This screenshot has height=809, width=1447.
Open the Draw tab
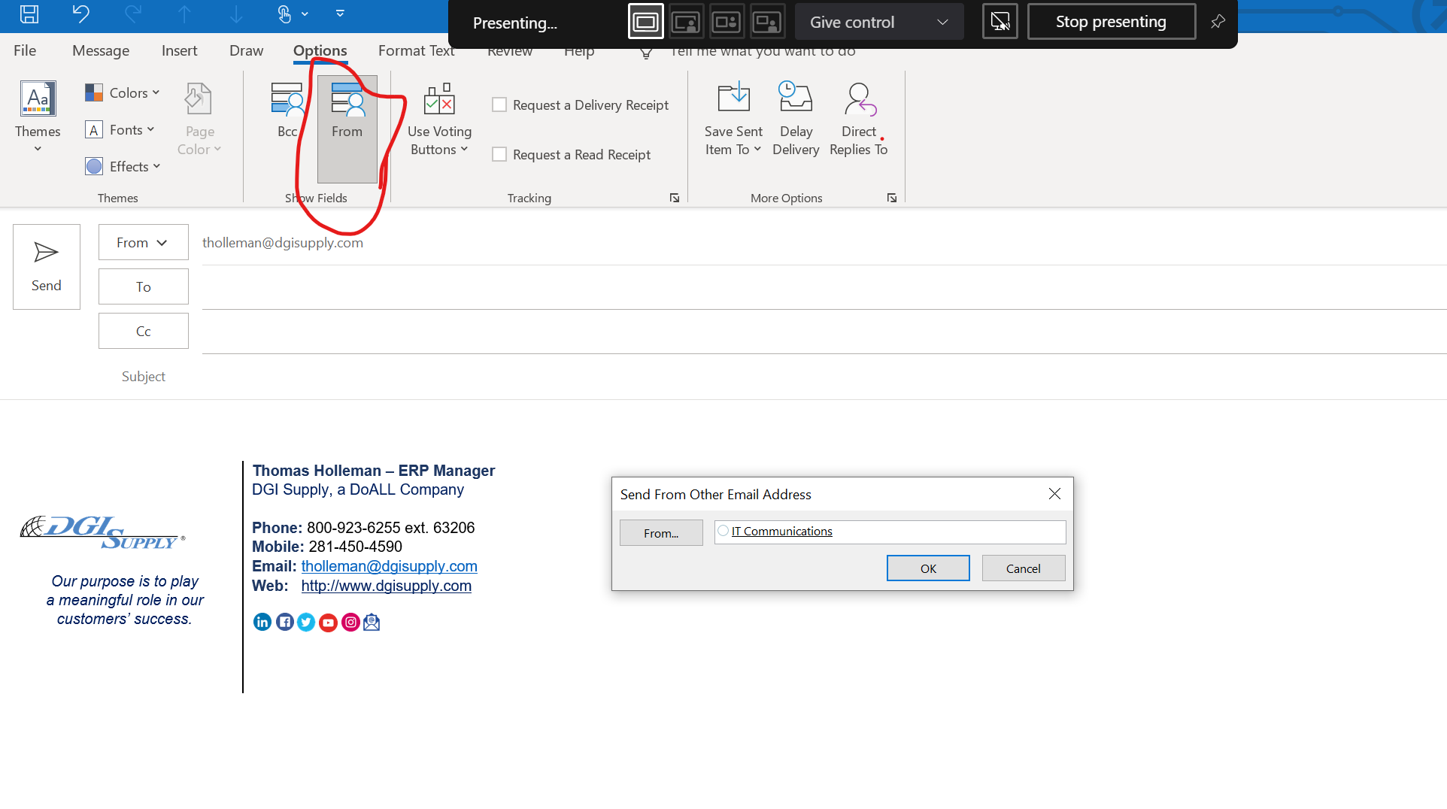click(246, 50)
